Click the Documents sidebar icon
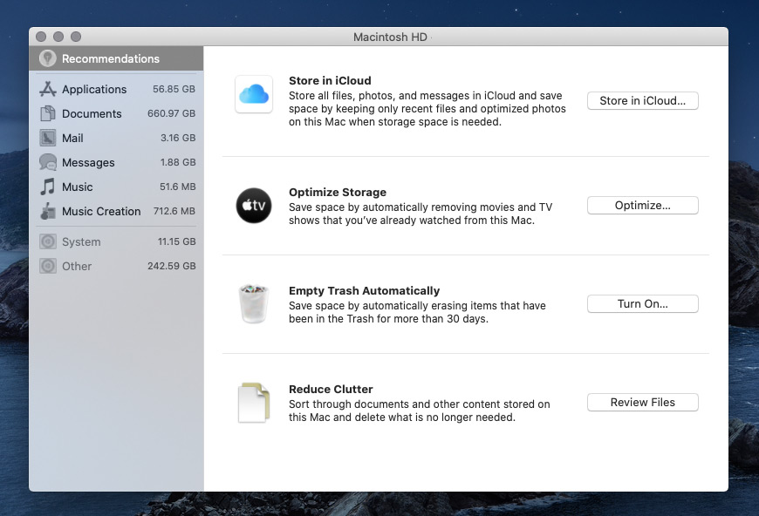 coord(47,113)
